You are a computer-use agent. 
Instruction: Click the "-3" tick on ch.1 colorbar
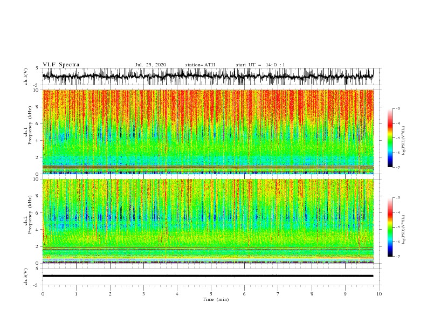point(397,108)
